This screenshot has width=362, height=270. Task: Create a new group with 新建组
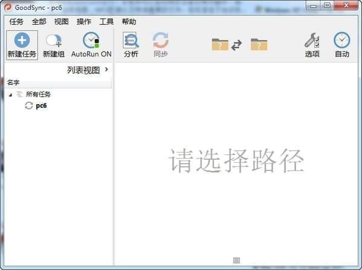pos(54,45)
